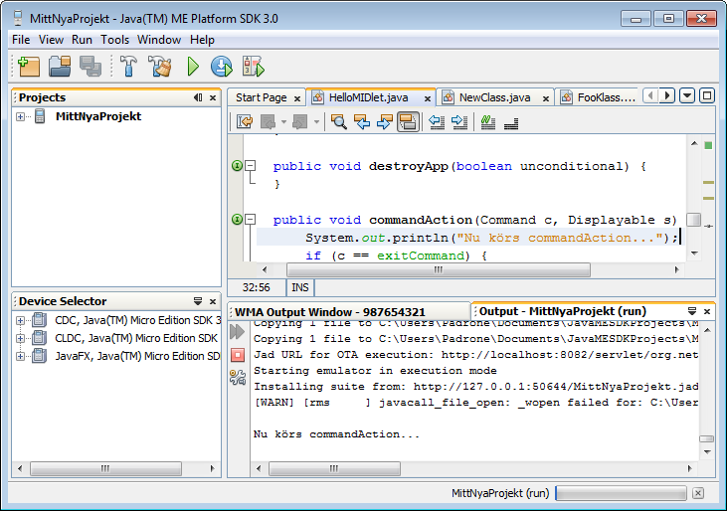Minimize the Output window panel

coord(692,311)
